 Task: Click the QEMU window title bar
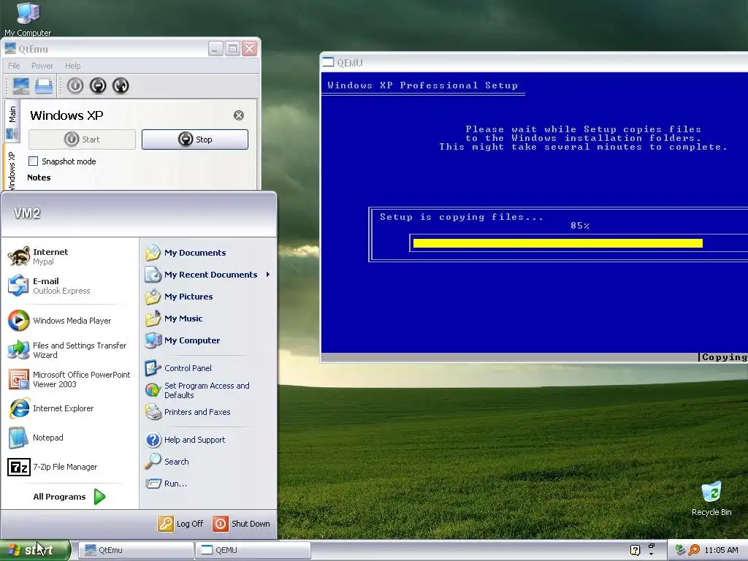click(x=534, y=63)
